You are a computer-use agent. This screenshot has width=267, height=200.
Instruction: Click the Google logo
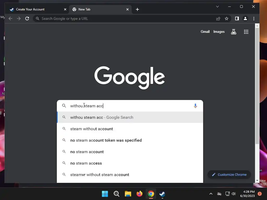click(x=130, y=78)
